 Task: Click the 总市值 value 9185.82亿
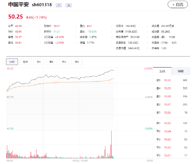point(131,31)
